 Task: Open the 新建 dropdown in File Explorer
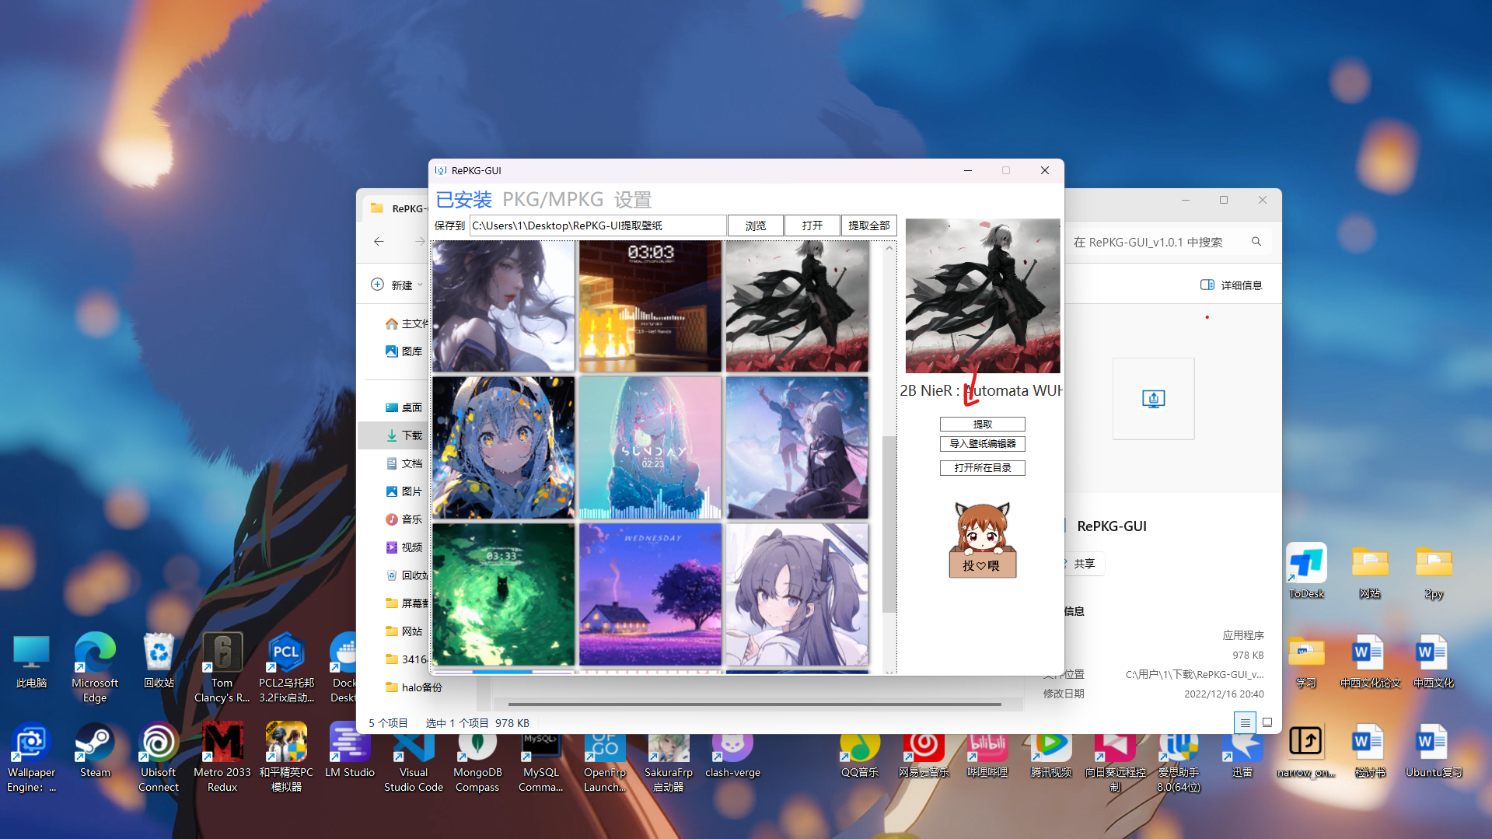point(397,285)
